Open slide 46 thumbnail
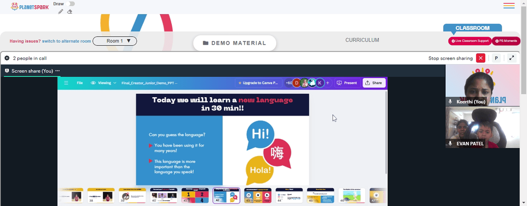This screenshot has height=206, width=527. pos(352,195)
